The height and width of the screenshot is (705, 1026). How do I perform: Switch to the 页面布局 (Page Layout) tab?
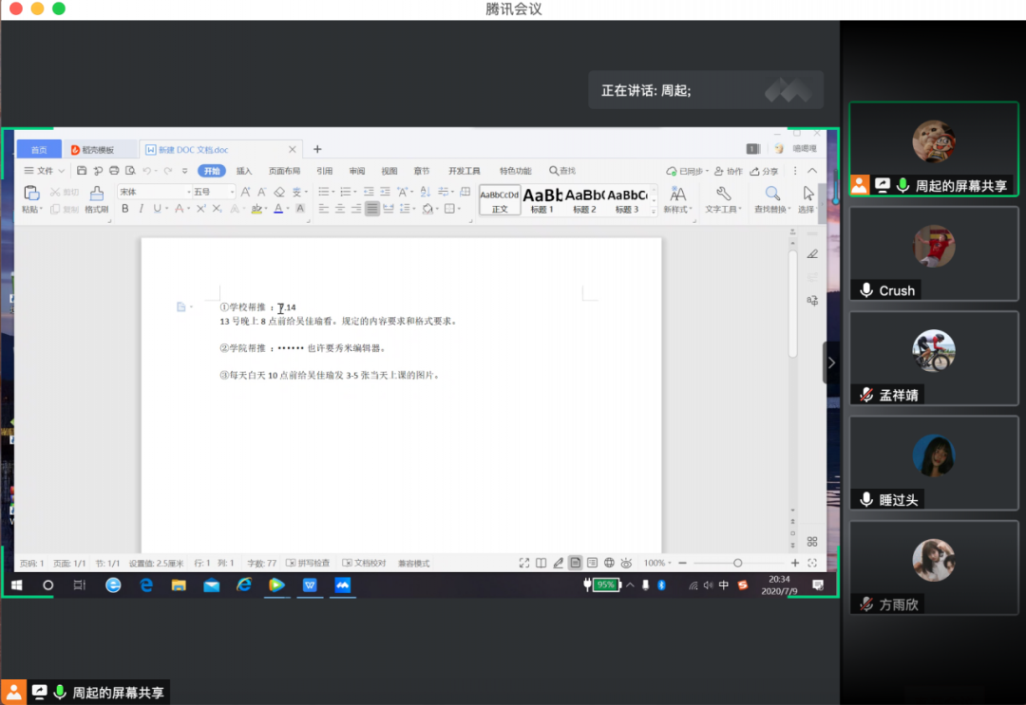[284, 171]
